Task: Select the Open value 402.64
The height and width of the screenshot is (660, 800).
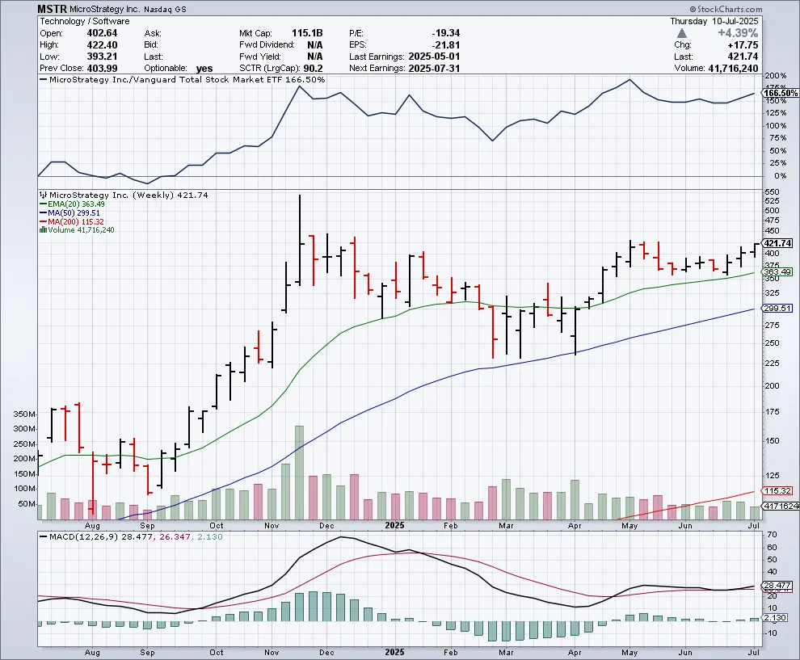Action: tap(102, 33)
